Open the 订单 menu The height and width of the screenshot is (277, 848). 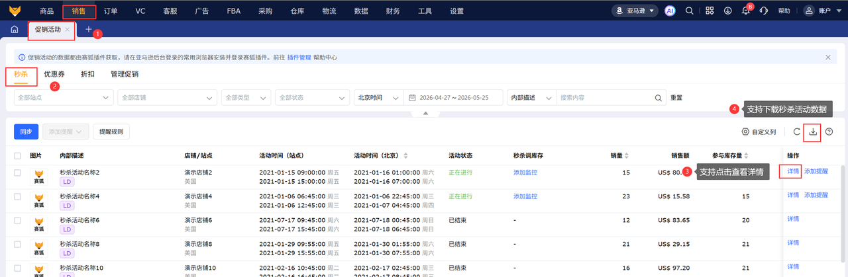[x=111, y=11]
